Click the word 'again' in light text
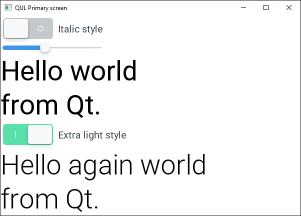301x216 pixels. (x=99, y=166)
